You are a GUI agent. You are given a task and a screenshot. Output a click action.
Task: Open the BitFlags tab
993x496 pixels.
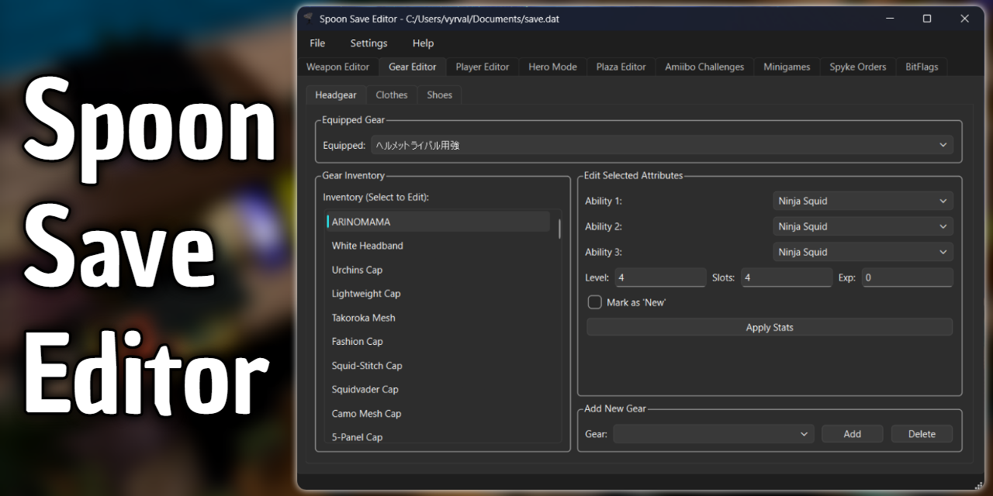(x=922, y=67)
